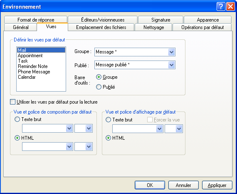The image size is (237, 194).
Task: Click the title bar help question mark
Action: pos(221,7)
